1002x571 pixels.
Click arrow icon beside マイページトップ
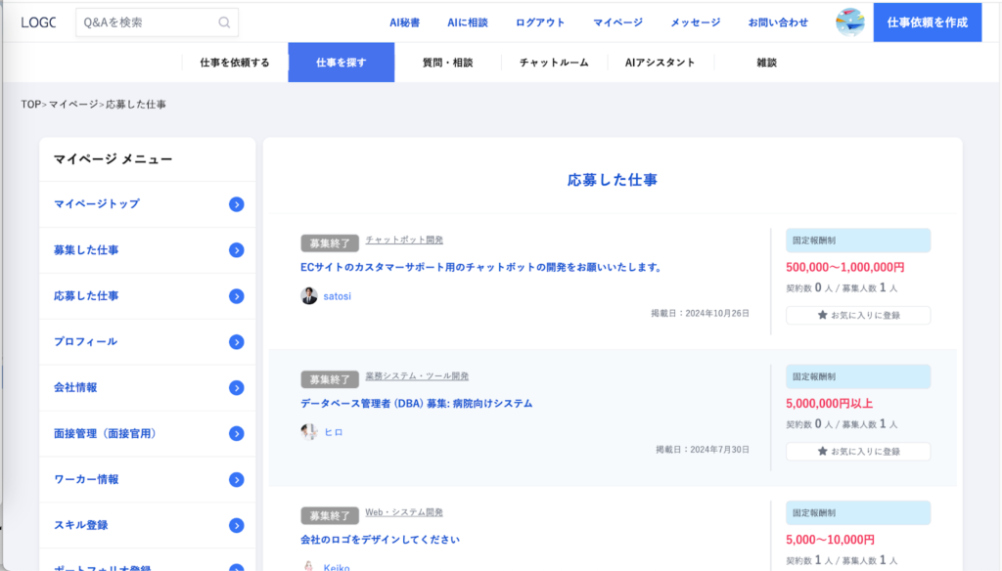(236, 204)
